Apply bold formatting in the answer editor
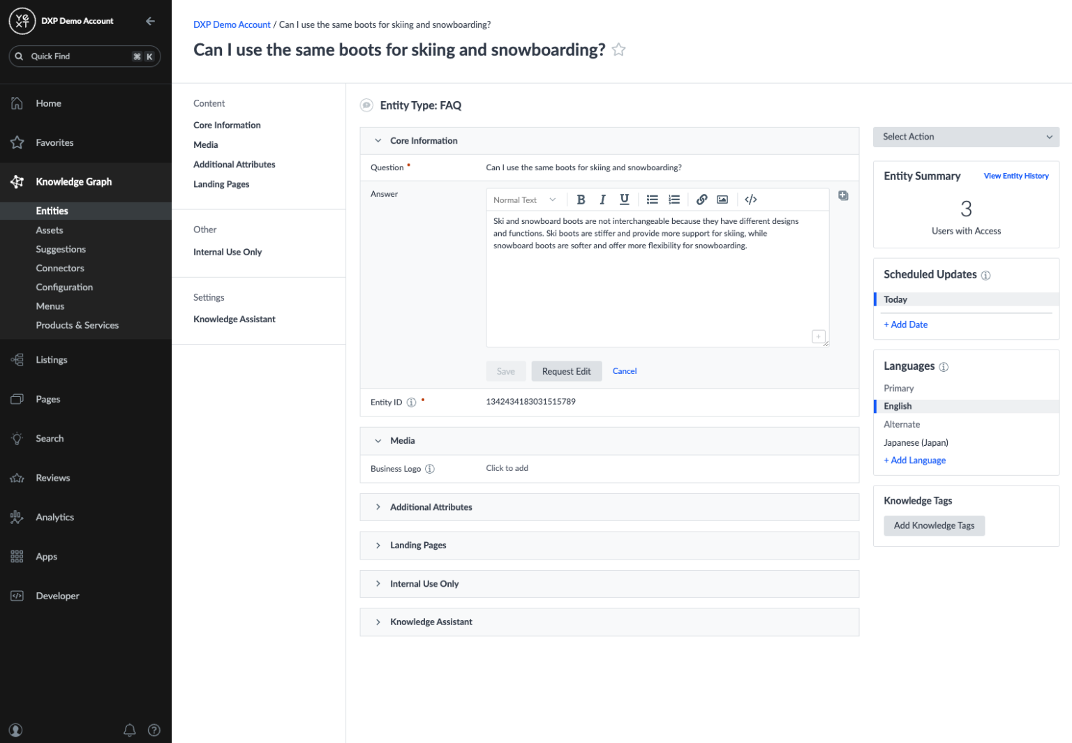Viewport: 1072px width, 743px height. (x=581, y=200)
